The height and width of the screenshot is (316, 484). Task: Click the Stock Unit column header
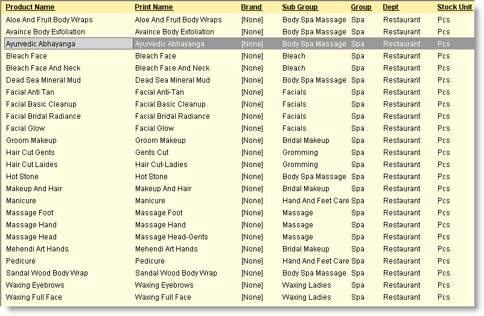coord(454,7)
